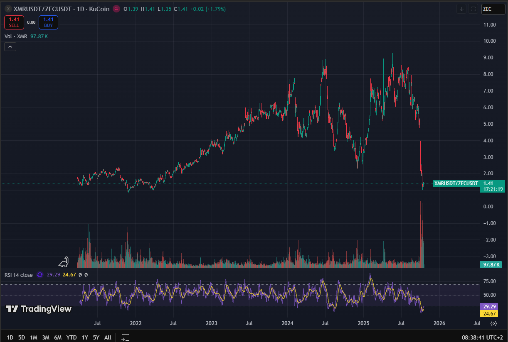Click the 10.00 price scale label

click(489, 41)
